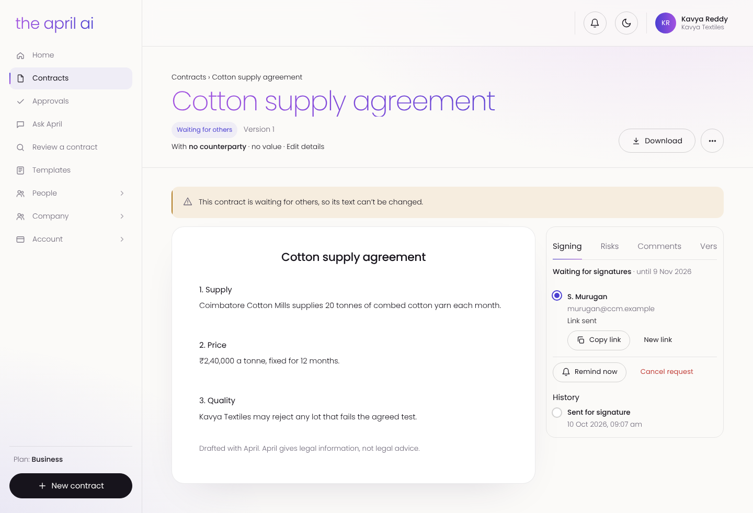Click the Edit details link
This screenshot has width=753, height=513.
305,147
